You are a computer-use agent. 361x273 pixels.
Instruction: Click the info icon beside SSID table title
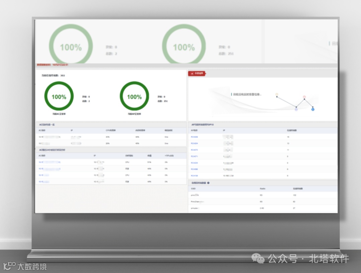[x=208, y=183]
